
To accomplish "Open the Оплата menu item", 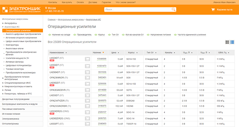I will [x=80, y=2].
